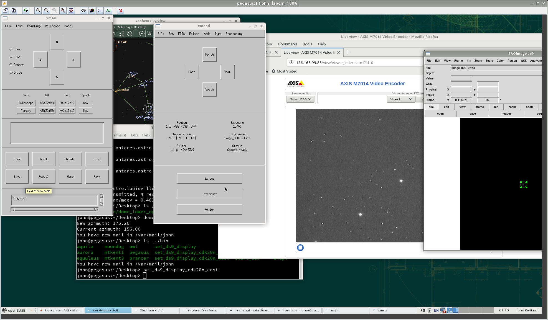Click the volume icon in the system tray
This screenshot has width=548, height=320.
423,310
